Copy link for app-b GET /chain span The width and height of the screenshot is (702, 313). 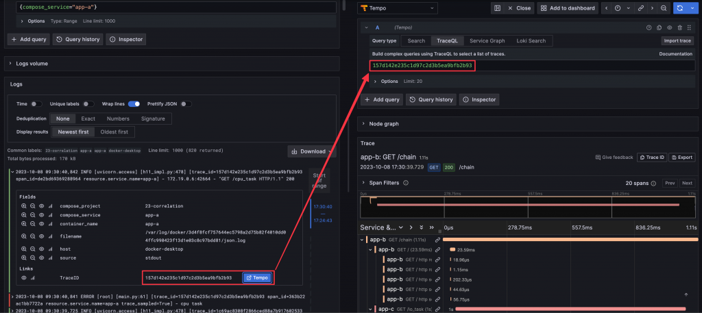point(437,240)
